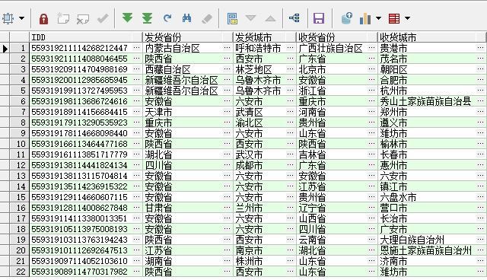The width and height of the screenshot is (487, 280).
Task: Open the bar chart icon
Action: [x=365, y=18]
